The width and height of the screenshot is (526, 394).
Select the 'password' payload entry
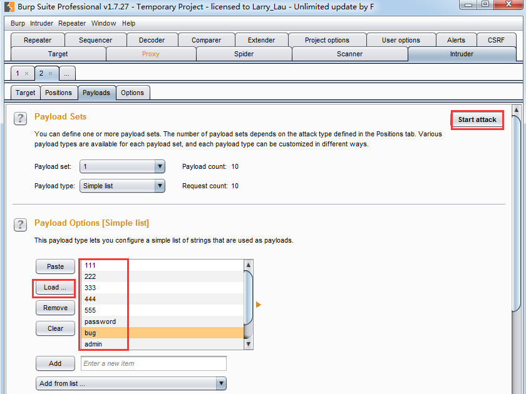click(x=100, y=321)
